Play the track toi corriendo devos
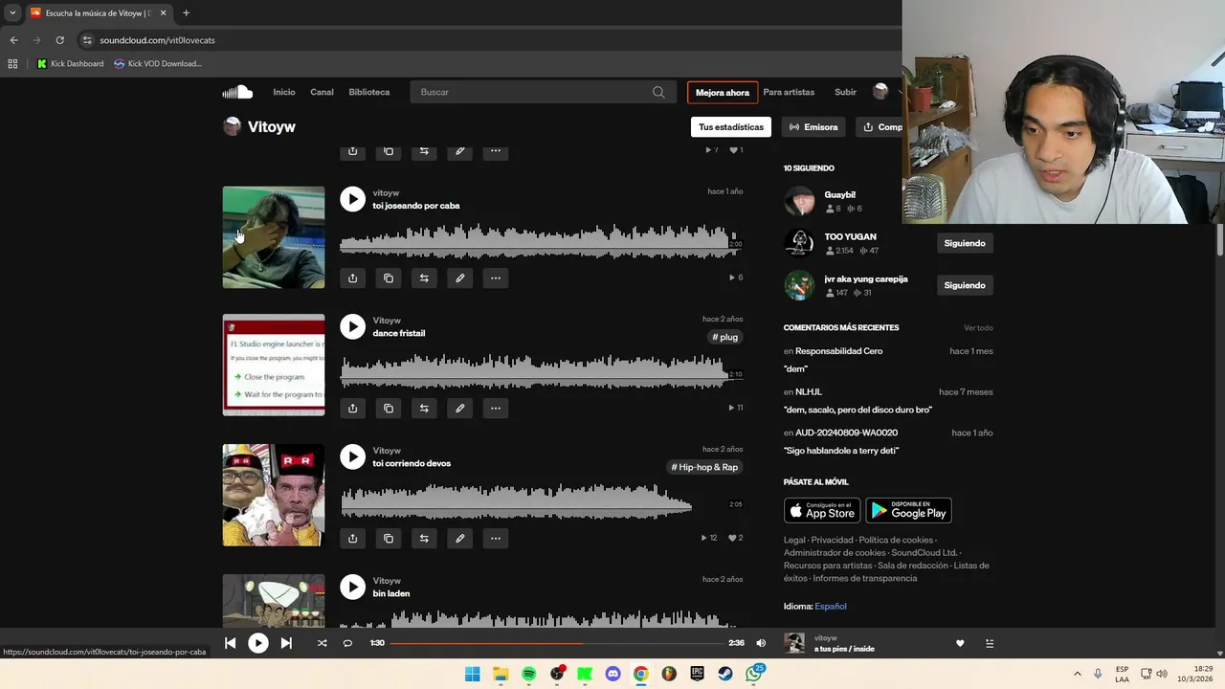1225x689 pixels. click(x=352, y=456)
